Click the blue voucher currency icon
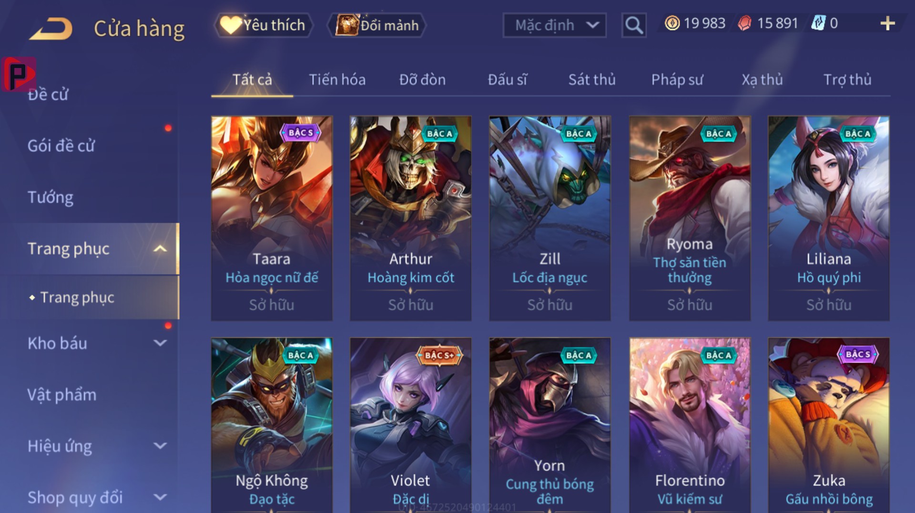This screenshot has height=513, width=915. (818, 23)
